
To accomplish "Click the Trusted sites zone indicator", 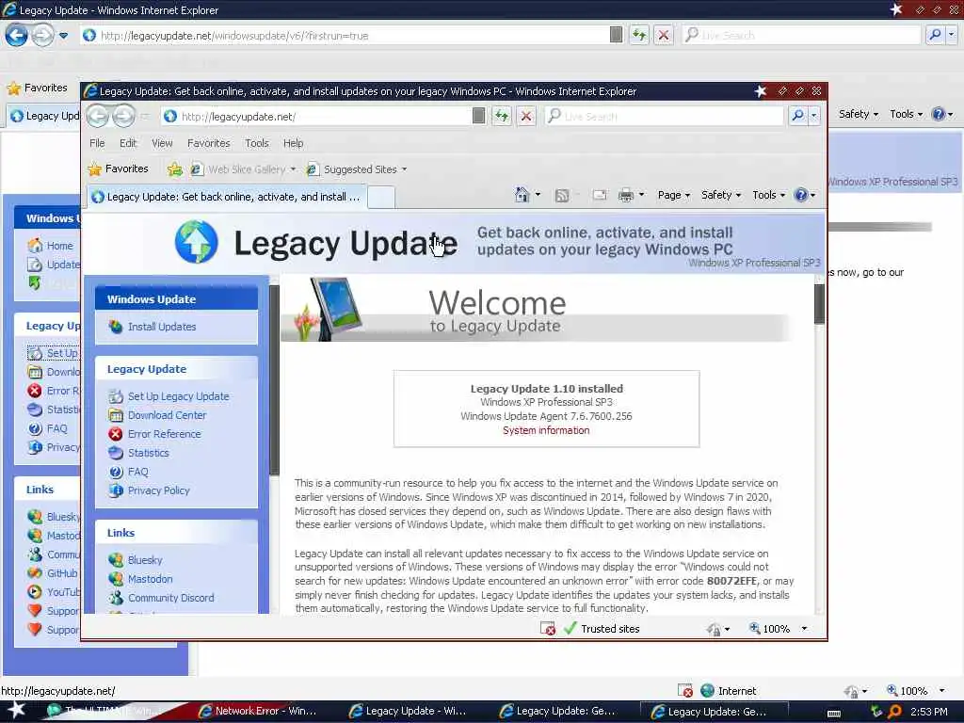I will coord(602,628).
